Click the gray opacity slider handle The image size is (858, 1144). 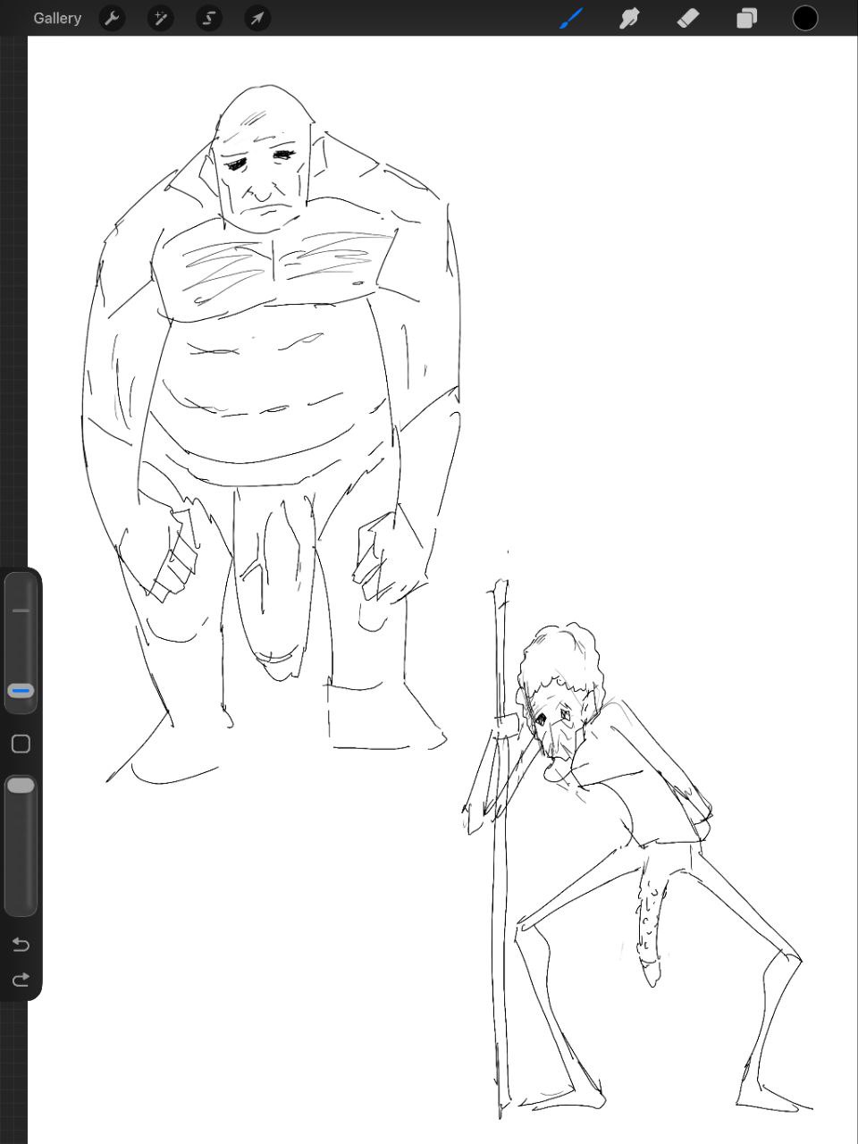pyautogui.click(x=21, y=786)
